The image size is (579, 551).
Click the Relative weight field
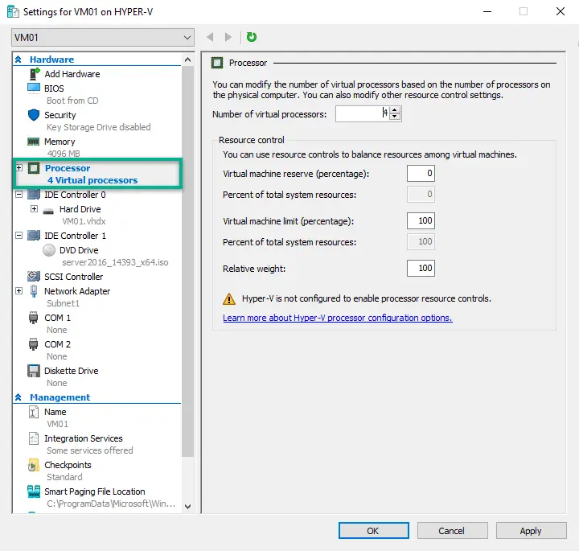pyautogui.click(x=421, y=268)
